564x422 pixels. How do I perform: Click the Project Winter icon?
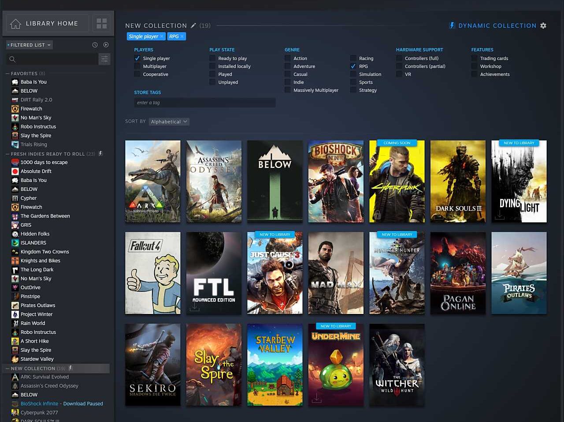pyautogui.click(x=15, y=314)
